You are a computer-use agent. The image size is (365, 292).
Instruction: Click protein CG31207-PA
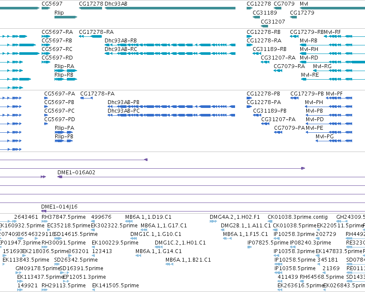[265, 124]
